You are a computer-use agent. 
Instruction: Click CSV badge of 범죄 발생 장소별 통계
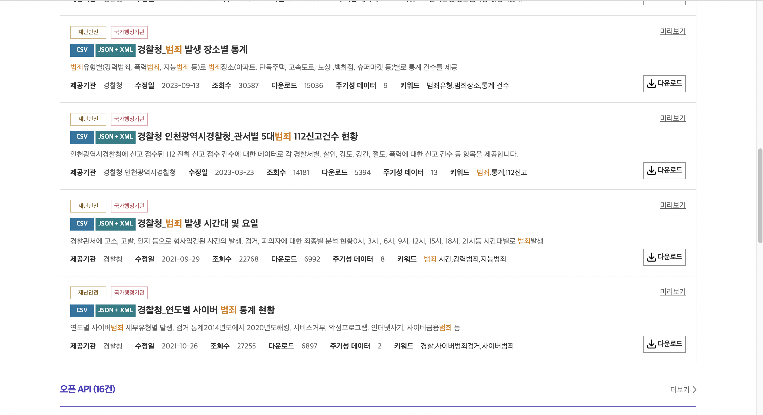(x=82, y=50)
